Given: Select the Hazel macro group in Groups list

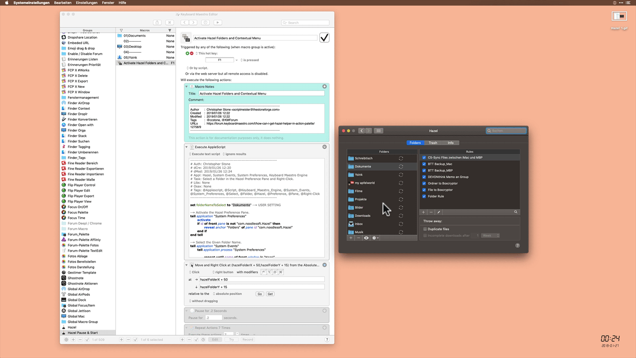Looking at the screenshot, I should (x=87, y=327).
